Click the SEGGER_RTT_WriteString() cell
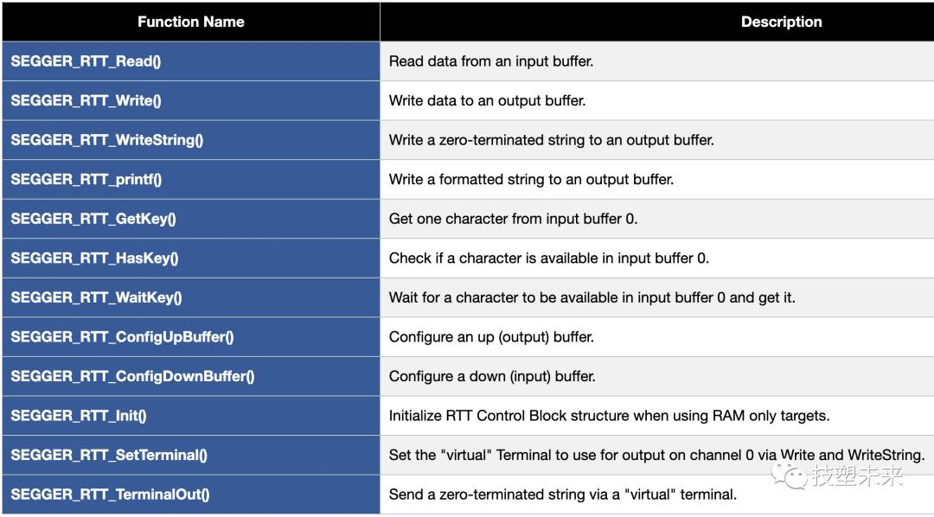The width and height of the screenshot is (934, 517). tap(191, 140)
